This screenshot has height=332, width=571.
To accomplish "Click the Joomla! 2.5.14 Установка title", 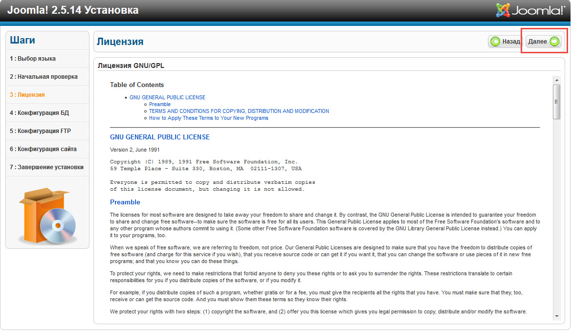I will coord(73,10).
